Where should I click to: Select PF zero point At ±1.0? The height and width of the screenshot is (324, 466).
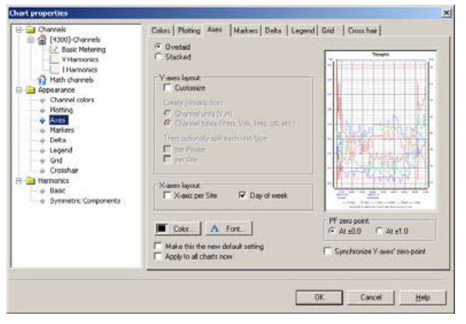[x=379, y=231]
